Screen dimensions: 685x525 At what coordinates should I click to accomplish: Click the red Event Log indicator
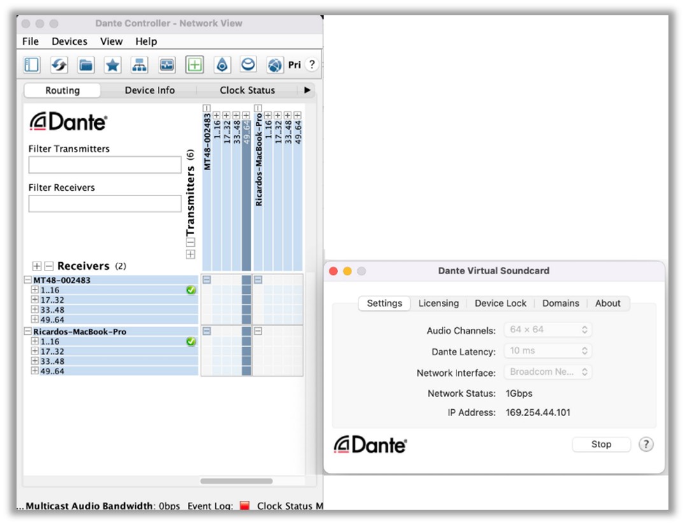[x=244, y=506]
